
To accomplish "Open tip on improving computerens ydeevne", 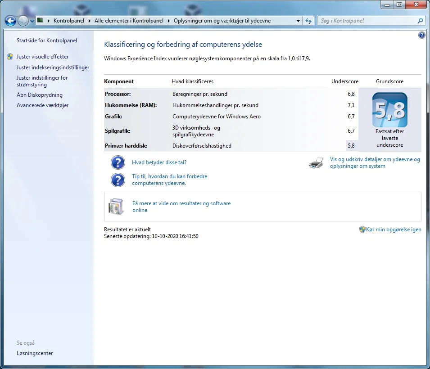I will 169,180.
